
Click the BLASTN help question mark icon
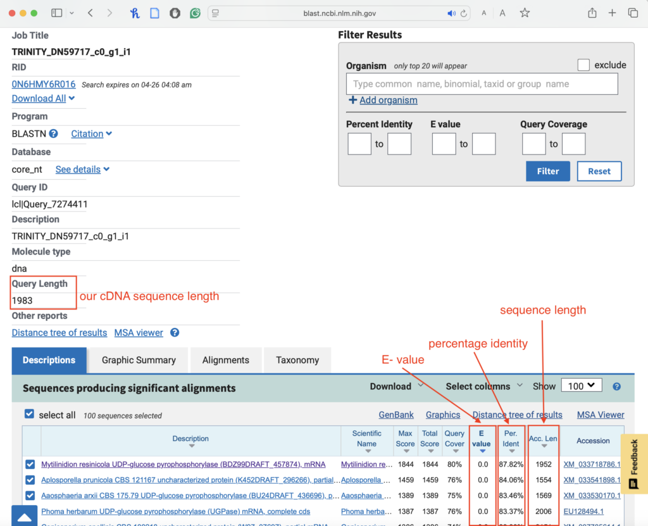[54, 134]
